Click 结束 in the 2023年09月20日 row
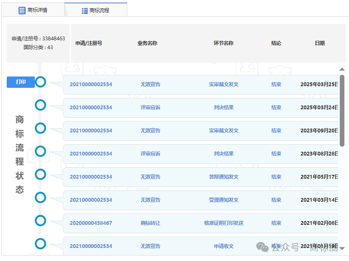 [x=276, y=131]
